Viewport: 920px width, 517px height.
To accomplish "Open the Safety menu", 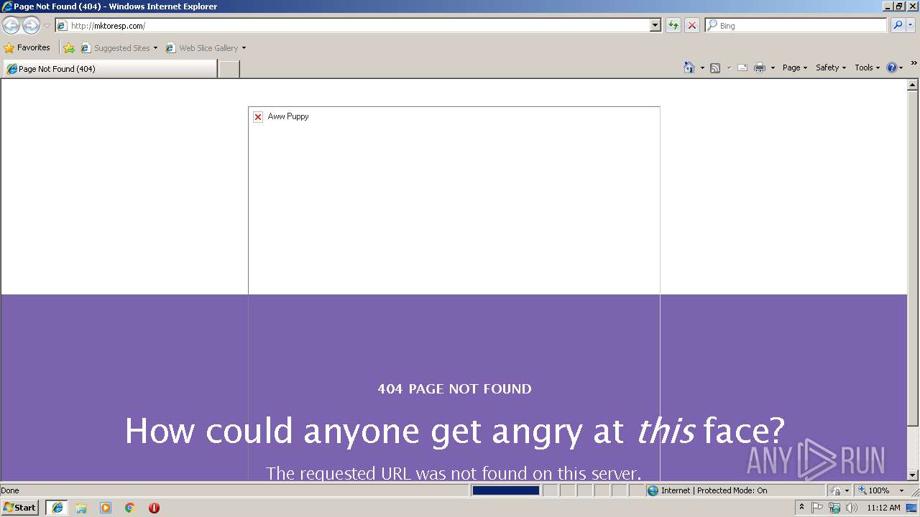I will (831, 67).
